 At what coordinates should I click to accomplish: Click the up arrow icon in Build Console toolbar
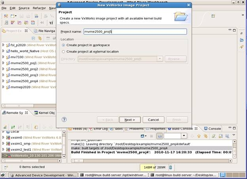click(199, 136)
